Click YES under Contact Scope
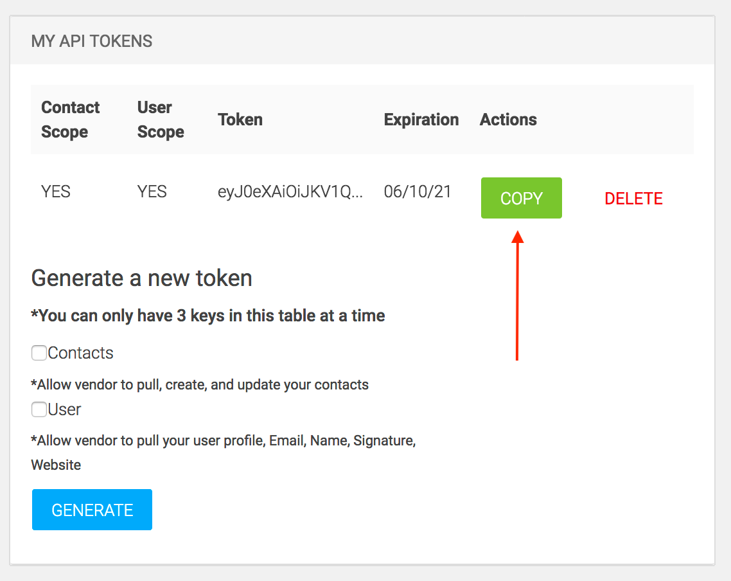 (56, 192)
